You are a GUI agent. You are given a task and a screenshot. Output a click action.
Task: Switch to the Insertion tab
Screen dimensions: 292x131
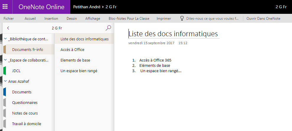51,19
